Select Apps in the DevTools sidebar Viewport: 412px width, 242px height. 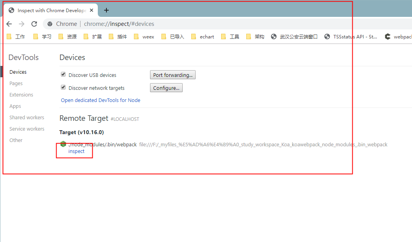(15, 106)
